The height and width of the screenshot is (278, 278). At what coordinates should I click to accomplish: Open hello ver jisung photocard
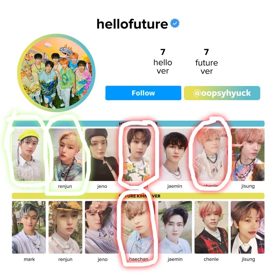(248, 155)
